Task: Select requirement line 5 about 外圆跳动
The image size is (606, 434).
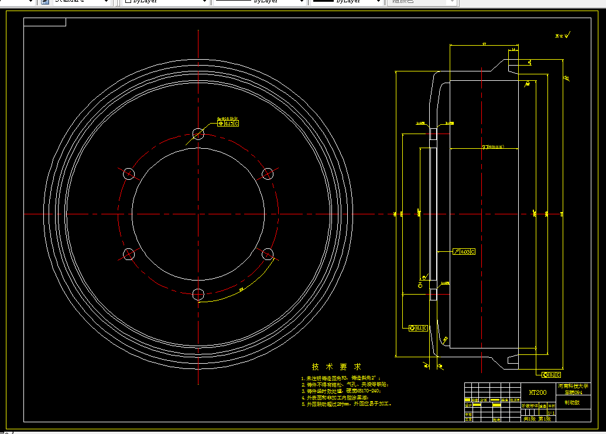Action: [346, 404]
